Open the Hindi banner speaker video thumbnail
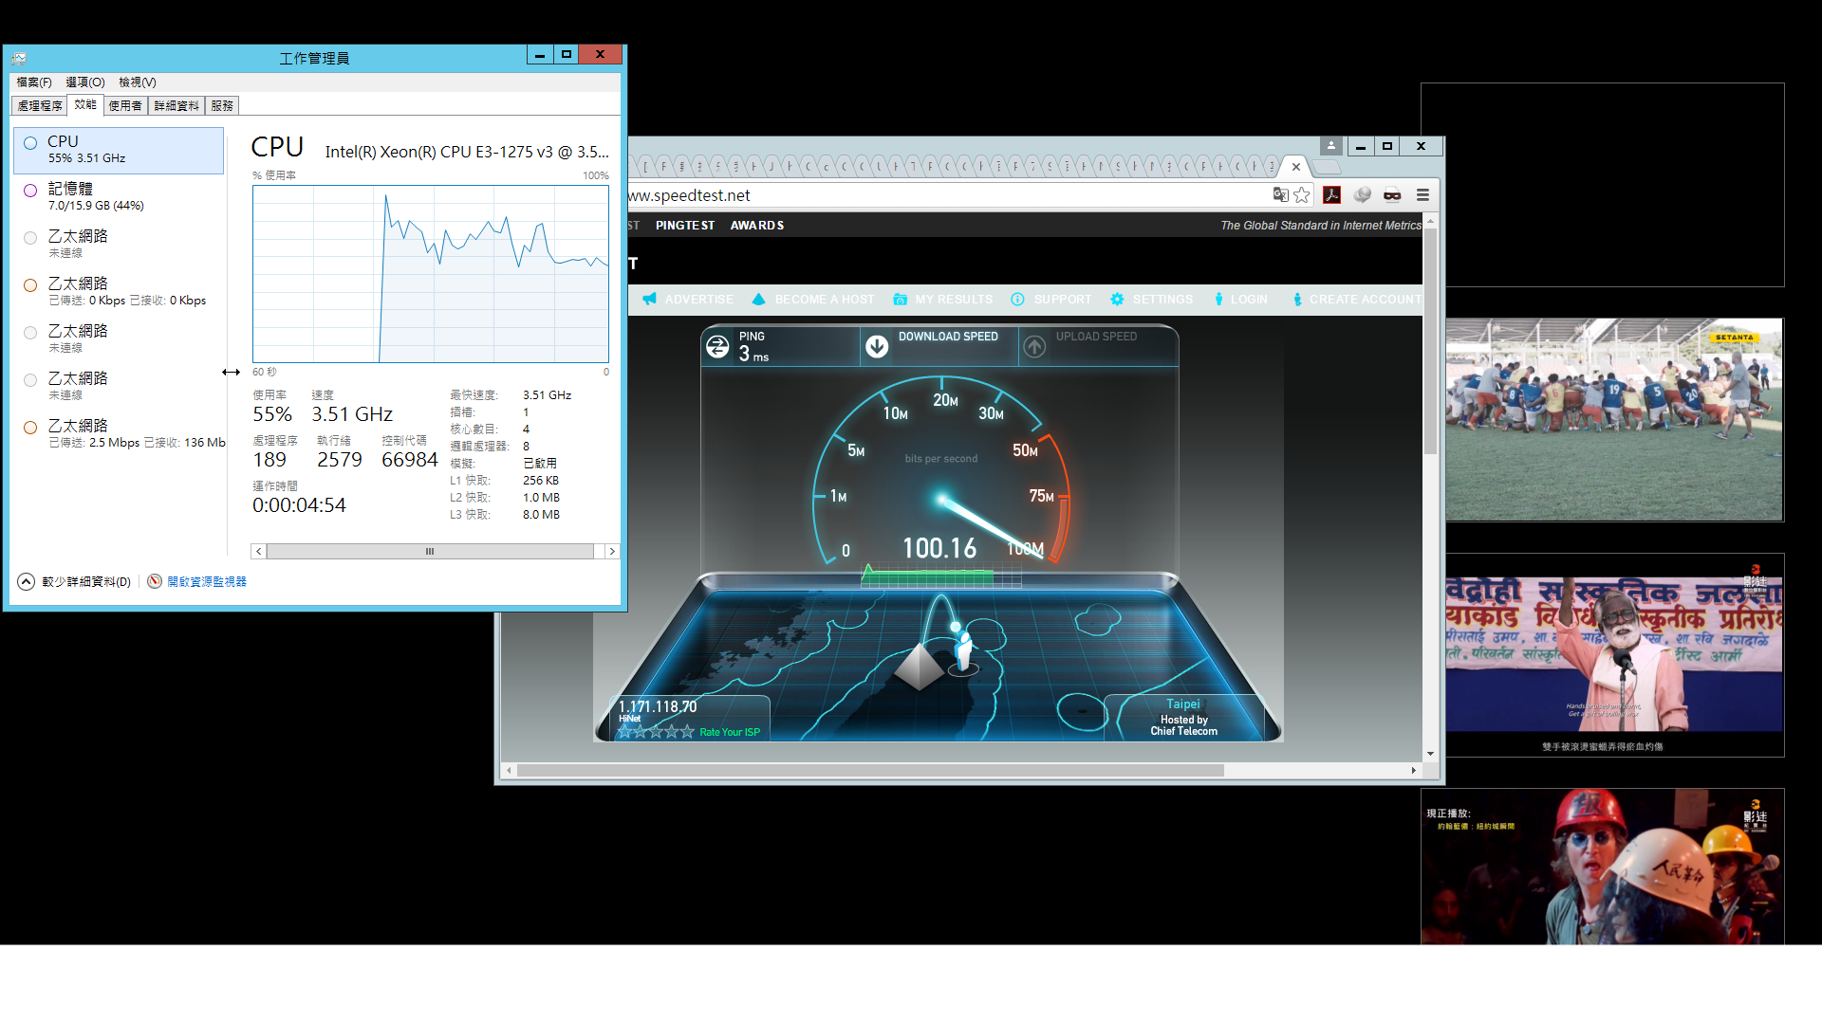Viewport: 1822px width, 1024px height. click(x=1614, y=655)
